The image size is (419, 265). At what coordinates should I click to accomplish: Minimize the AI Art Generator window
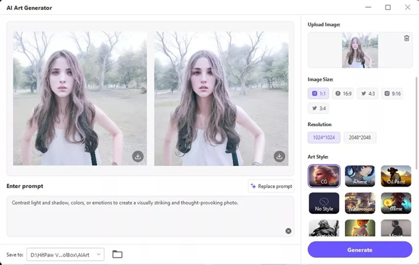click(x=368, y=7)
